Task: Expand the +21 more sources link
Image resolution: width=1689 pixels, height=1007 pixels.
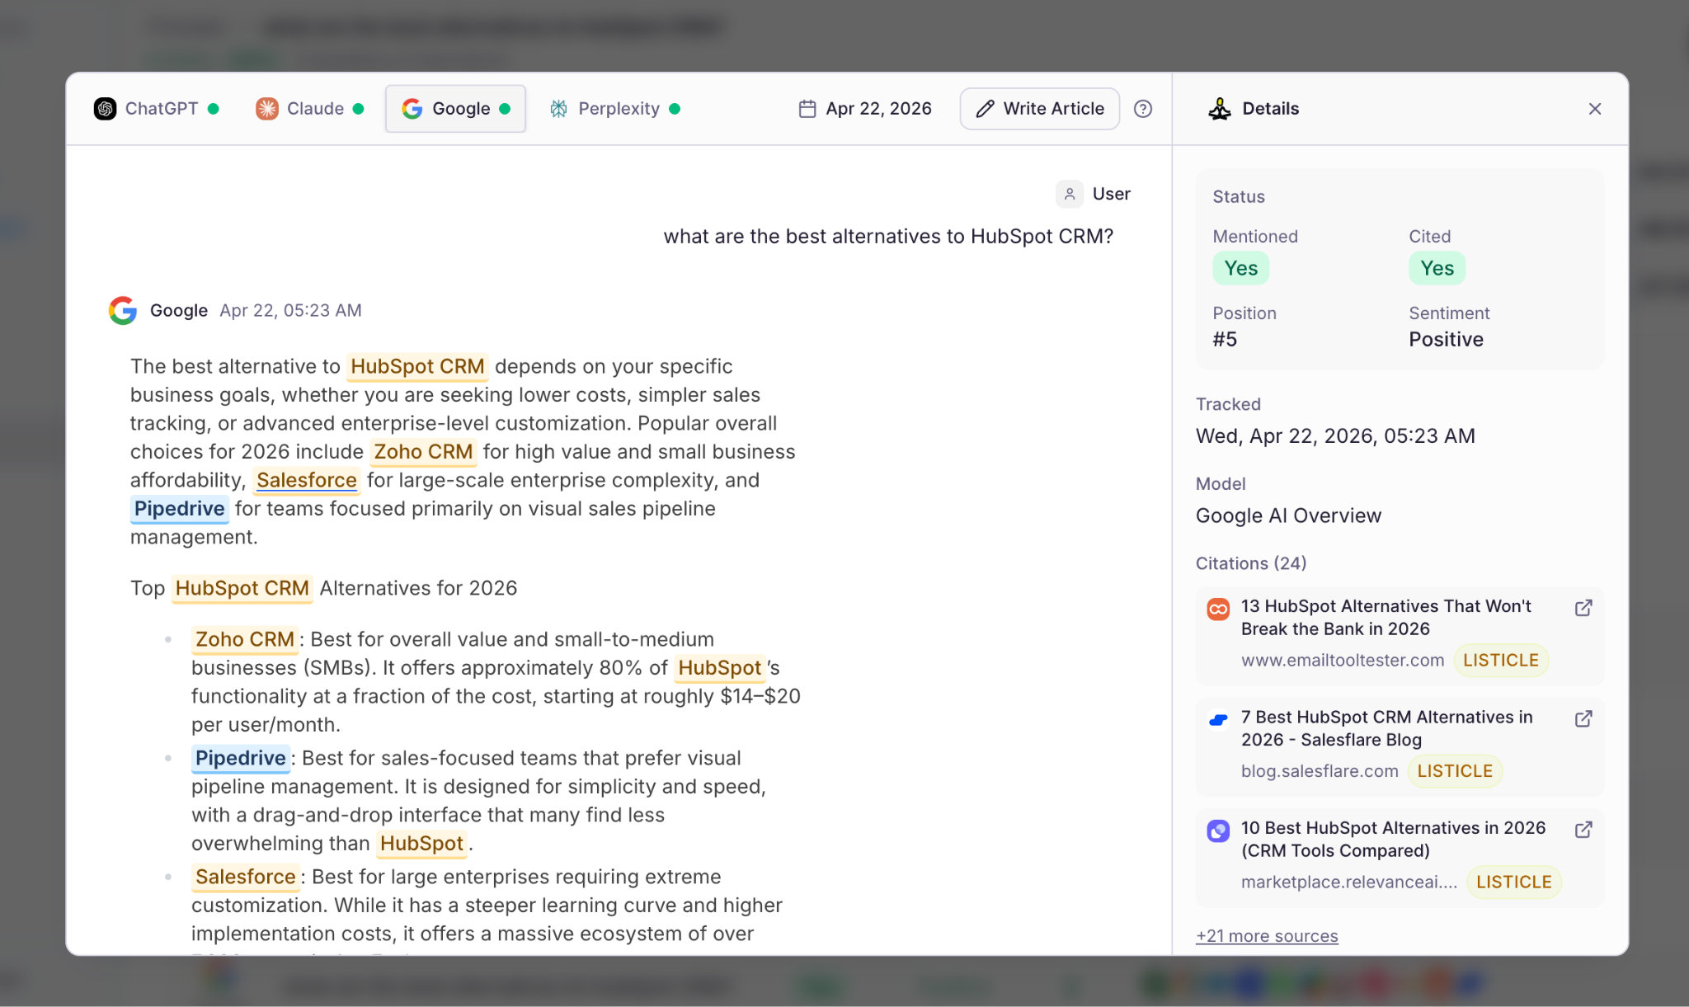Action: [1266, 936]
